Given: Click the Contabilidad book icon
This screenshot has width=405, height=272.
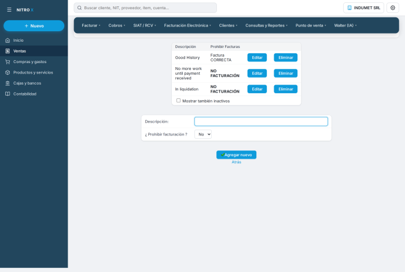Looking at the screenshot, I should point(8,94).
